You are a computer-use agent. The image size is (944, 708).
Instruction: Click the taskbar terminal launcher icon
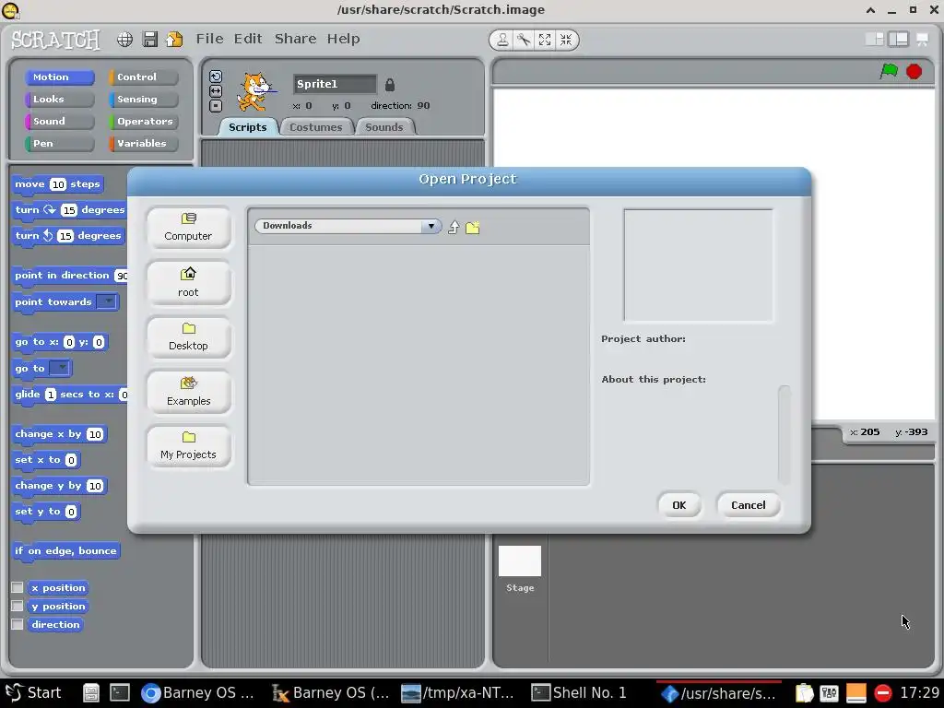click(119, 693)
